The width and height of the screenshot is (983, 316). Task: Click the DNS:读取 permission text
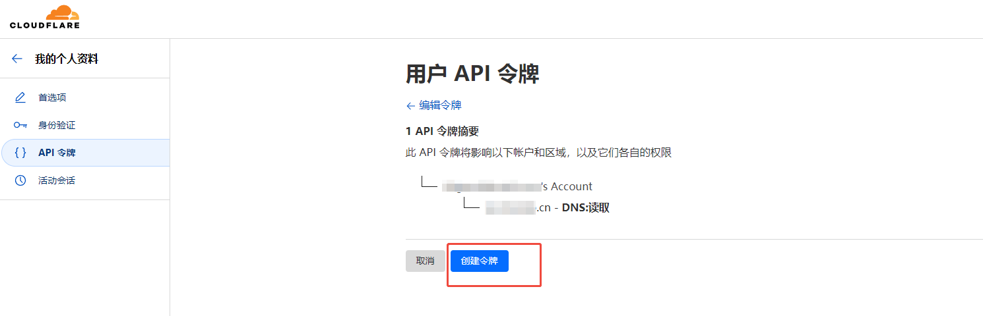coord(586,208)
